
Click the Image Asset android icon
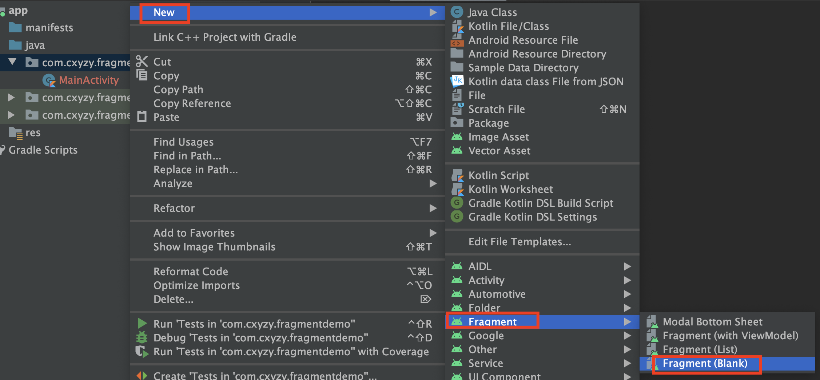click(457, 137)
